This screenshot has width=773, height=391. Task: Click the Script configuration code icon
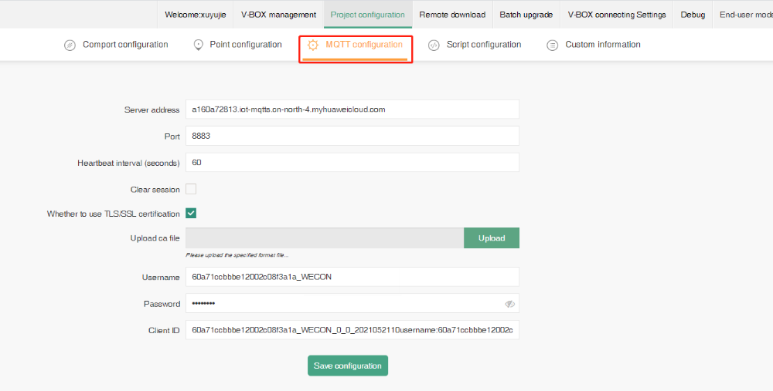(434, 46)
